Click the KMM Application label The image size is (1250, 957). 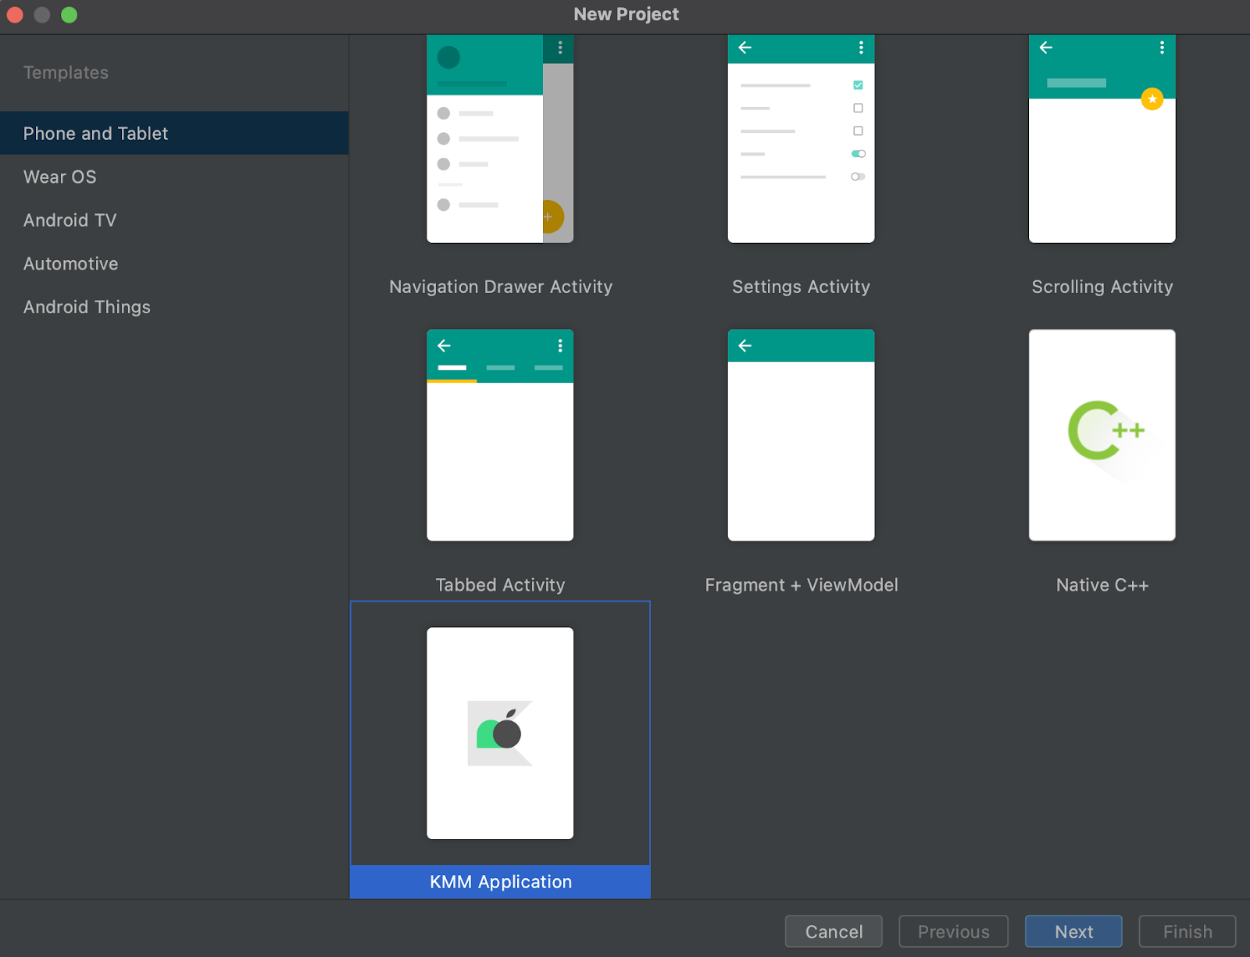[500, 882]
